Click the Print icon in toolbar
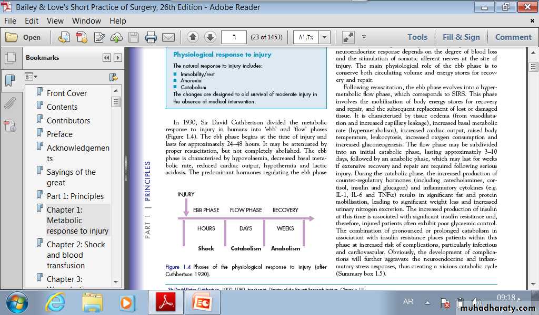The image size is (539, 315). coord(151,37)
